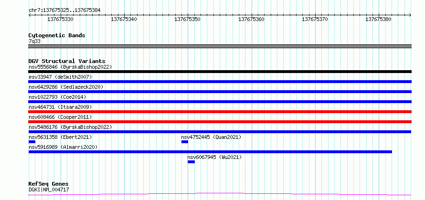Click ruler position 137675350
425x200 pixels.
click(x=188, y=19)
